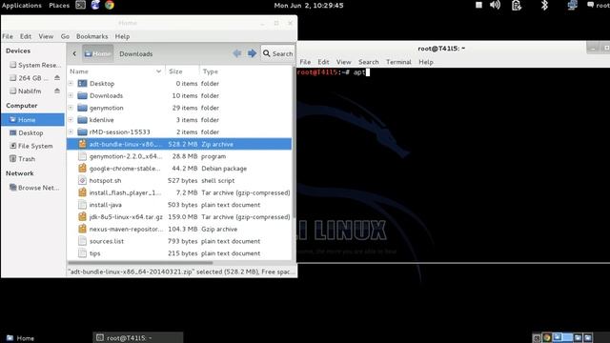Open System Reserved device in sidebar
The height and width of the screenshot is (343, 610).
pos(35,65)
